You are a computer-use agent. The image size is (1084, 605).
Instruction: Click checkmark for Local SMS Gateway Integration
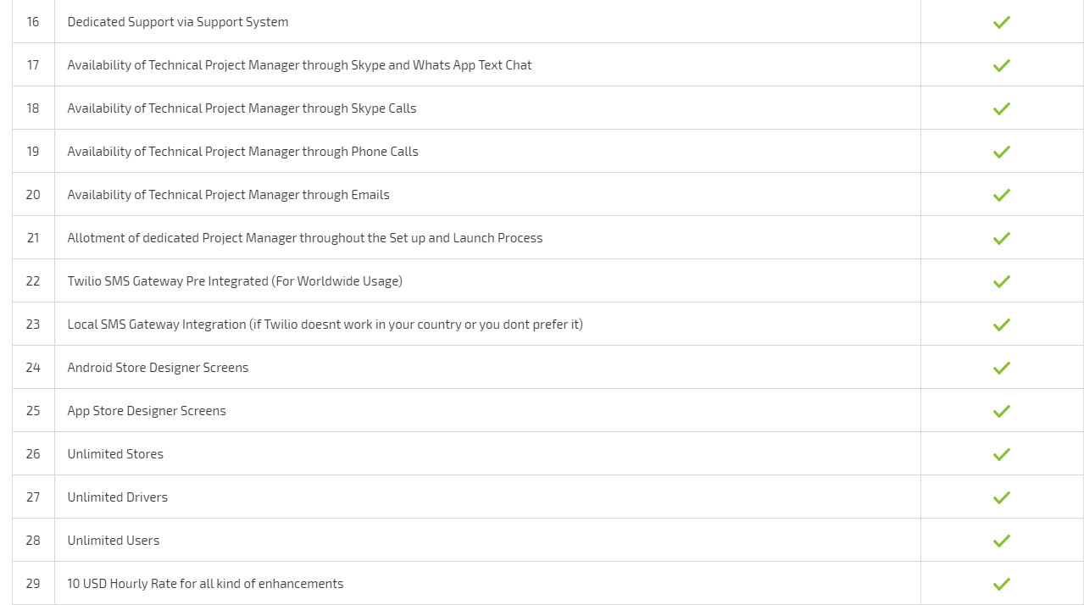[1002, 325]
